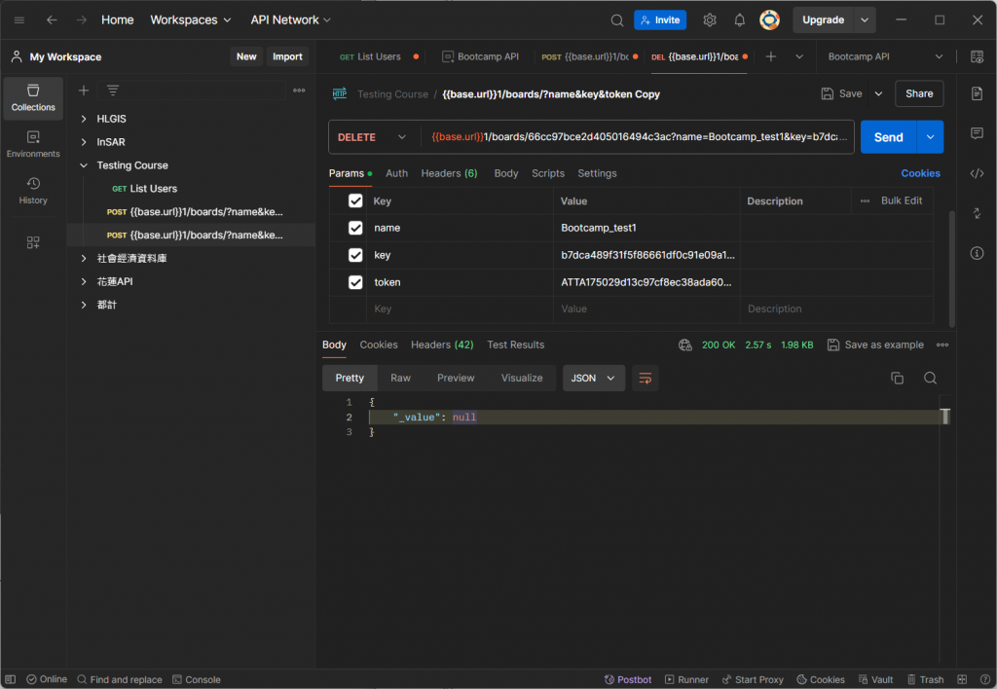Click Save as example
Image resolution: width=997 pixels, height=689 pixels.
point(875,344)
